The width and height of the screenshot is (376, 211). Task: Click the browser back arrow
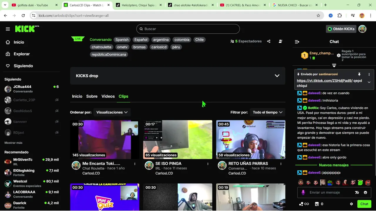click(x=5, y=16)
